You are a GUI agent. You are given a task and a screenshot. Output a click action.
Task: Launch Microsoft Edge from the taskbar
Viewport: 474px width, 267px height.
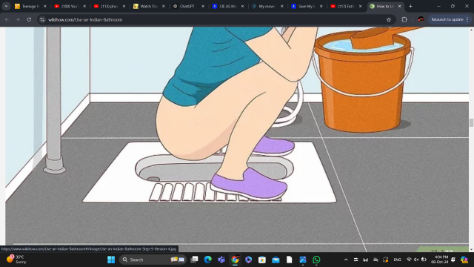(207, 260)
